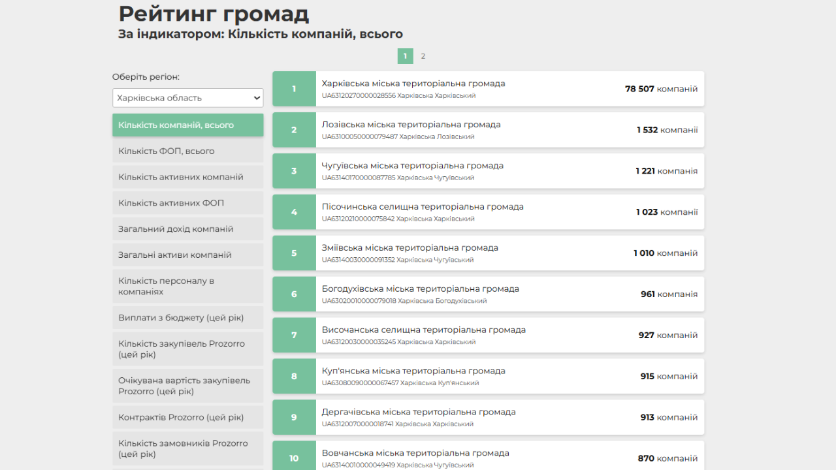Switch to Кількість активних компаній indicator
Image resolution: width=836 pixels, height=470 pixels.
point(187,177)
